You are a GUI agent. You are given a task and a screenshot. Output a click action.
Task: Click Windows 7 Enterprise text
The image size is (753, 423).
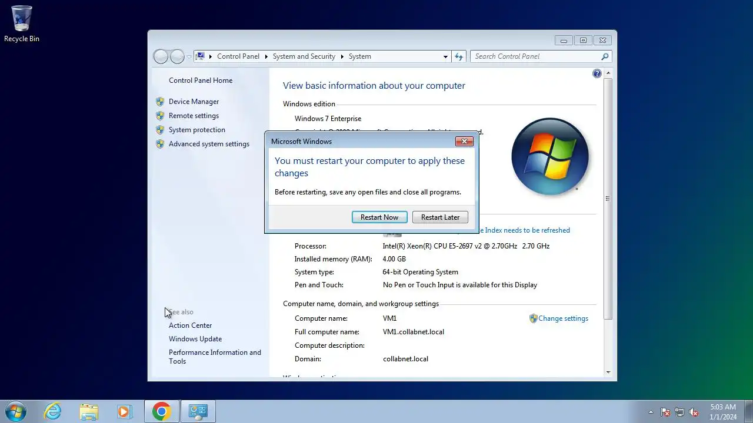coord(328,119)
